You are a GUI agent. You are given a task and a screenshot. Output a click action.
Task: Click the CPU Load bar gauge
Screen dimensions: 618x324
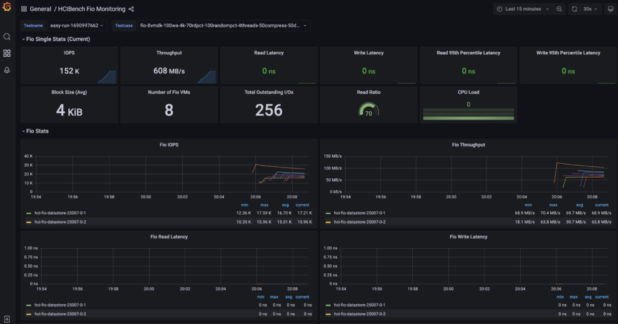[468, 114]
